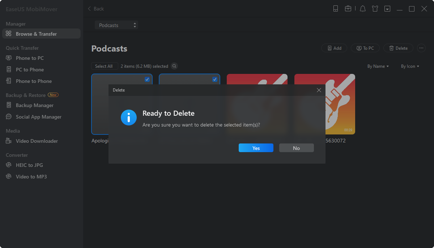Click the PC to Phone icon
The image size is (434, 248).
pos(9,70)
